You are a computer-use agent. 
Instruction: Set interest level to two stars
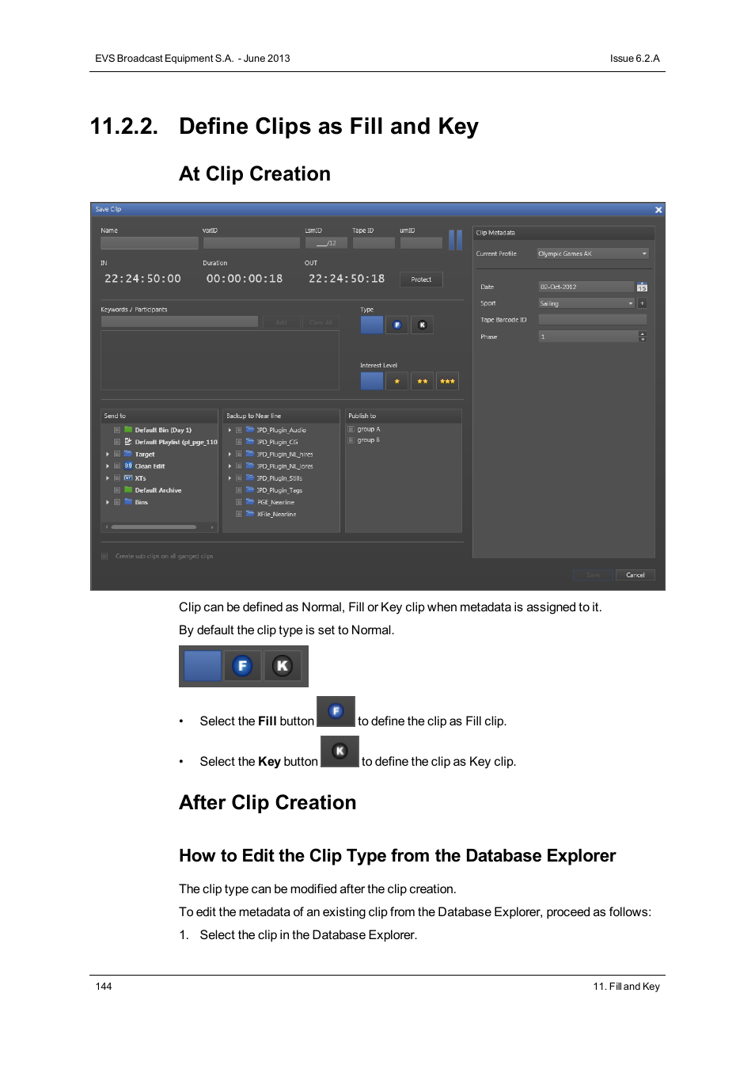pyautogui.click(x=422, y=381)
